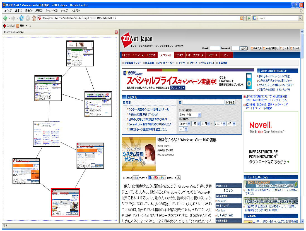Select the red-bordered thumbnail in sidebar

click(65, 203)
